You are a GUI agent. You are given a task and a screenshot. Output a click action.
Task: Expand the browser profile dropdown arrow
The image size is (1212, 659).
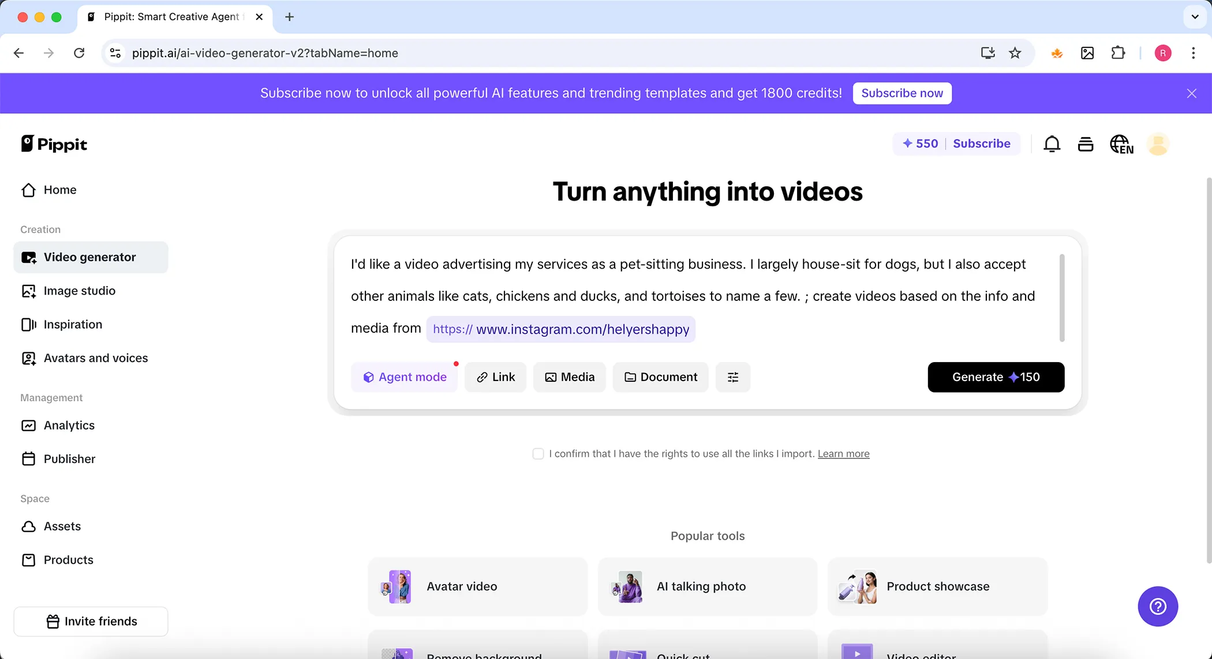tap(1194, 17)
